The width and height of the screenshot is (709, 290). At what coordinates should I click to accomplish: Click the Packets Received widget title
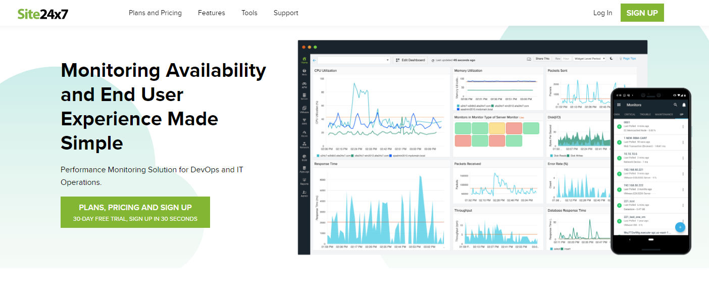click(x=468, y=164)
